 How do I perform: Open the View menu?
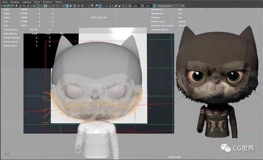click(x=5, y=2)
